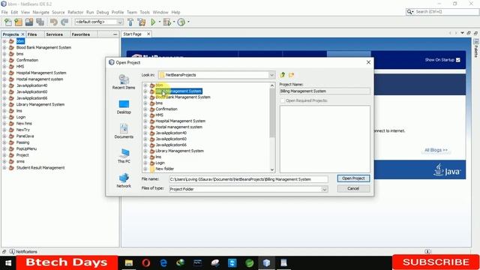Screen dimensions: 480x270
Task: Select JavaApplication40 in the dialog list
Action: [x=171, y=133]
